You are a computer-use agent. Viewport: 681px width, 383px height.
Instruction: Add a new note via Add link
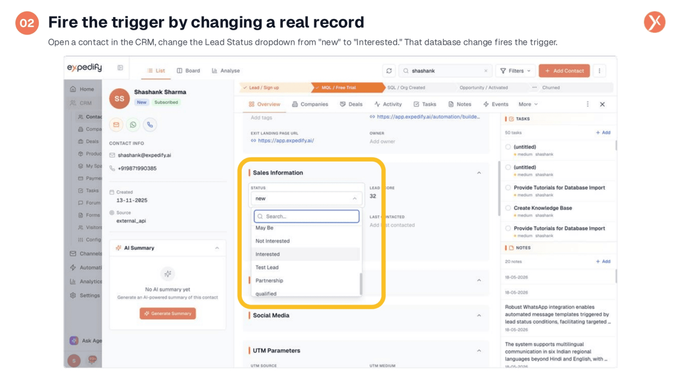[x=603, y=262]
